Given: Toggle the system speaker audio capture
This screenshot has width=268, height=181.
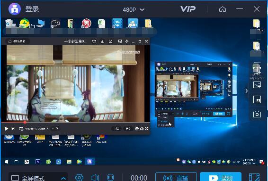Looking at the screenshot, I should click(x=95, y=177).
